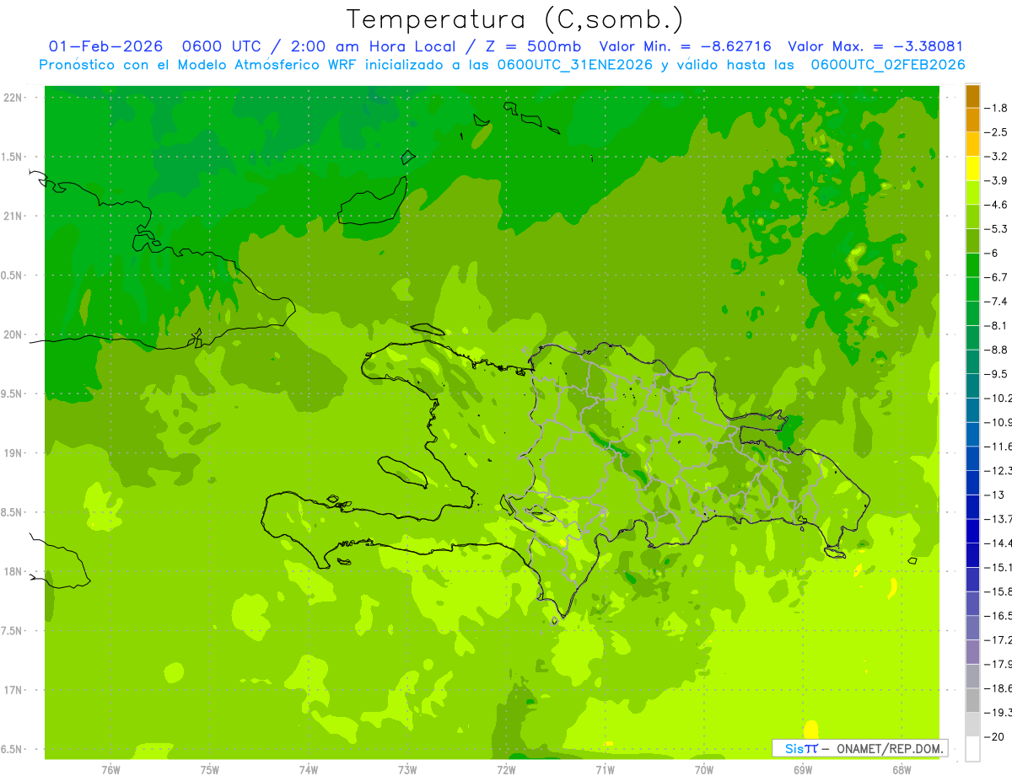Click the 'Temperatura (C,somb.)' chart title
The image size is (1012, 781).
click(x=514, y=19)
